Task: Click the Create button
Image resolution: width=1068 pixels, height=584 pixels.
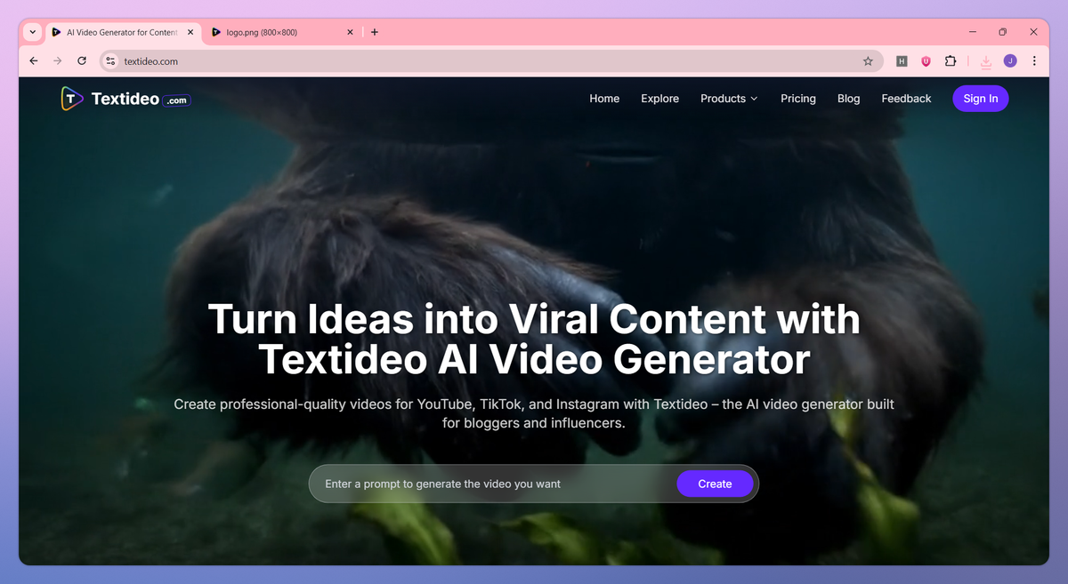Action: [x=715, y=484]
